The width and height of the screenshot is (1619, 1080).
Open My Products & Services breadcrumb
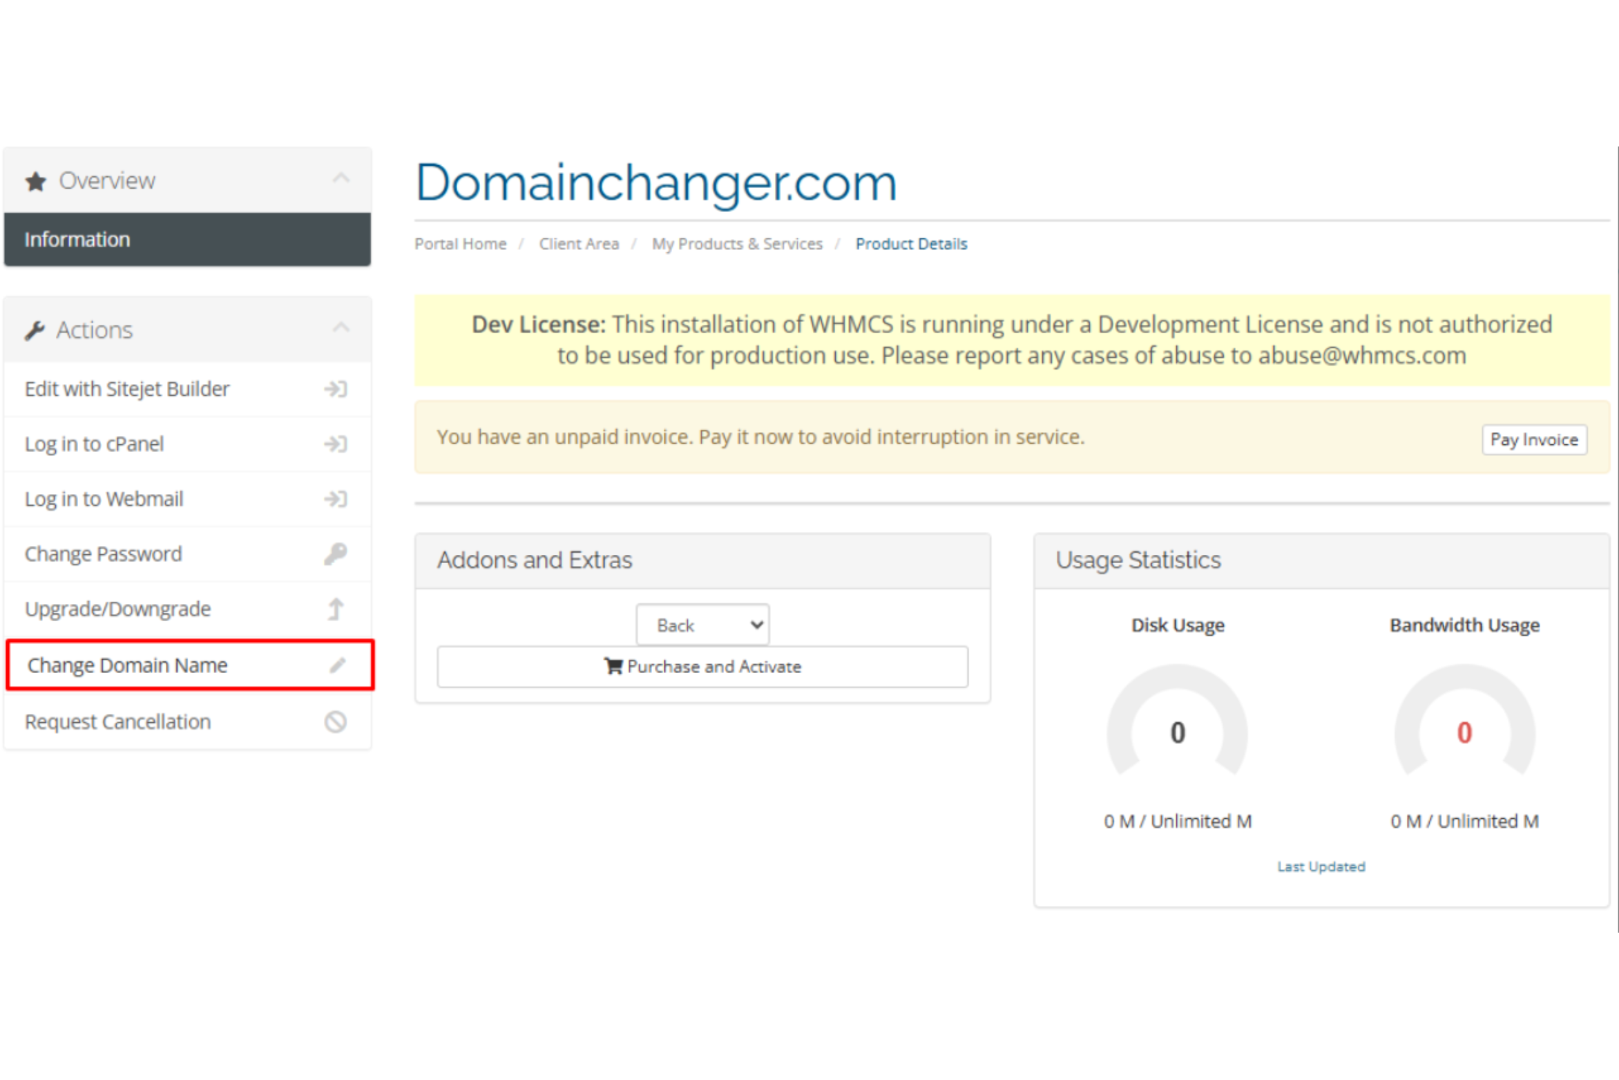[x=736, y=244]
